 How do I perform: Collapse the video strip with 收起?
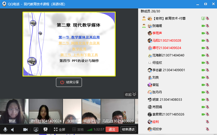point(131,94)
